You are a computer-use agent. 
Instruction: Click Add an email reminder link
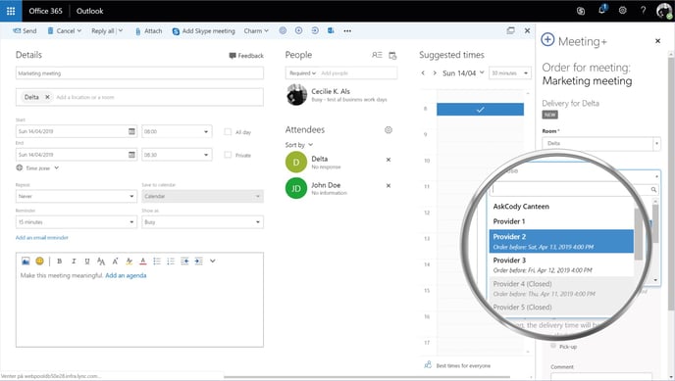tap(42, 238)
